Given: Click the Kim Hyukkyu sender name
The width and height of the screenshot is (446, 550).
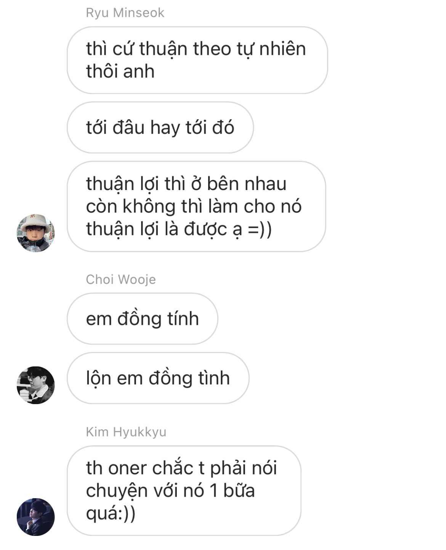Looking at the screenshot, I should pos(126,432).
